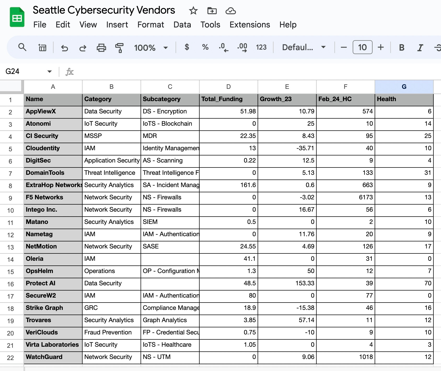This screenshot has width=441, height=371.
Task: Print the spreadsheet
Action: (101, 48)
